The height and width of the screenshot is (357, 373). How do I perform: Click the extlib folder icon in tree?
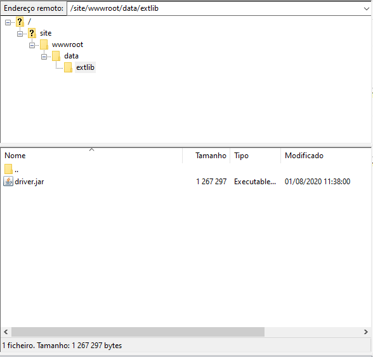(x=68, y=67)
